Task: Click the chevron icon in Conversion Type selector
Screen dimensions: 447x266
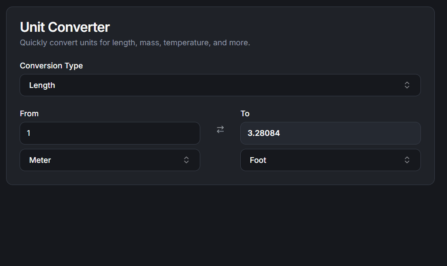Action: [x=407, y=85]
